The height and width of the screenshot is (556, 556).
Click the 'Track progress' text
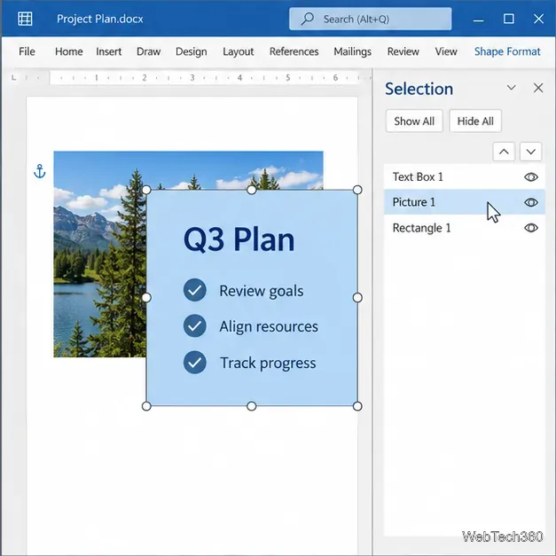point(268,363)
